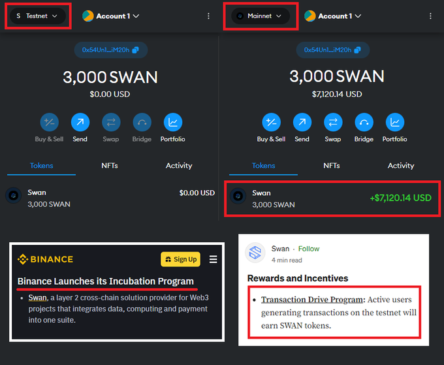444x365 pixels.
Task: Open the Testnet network dropdown
Action: point(38,16)
